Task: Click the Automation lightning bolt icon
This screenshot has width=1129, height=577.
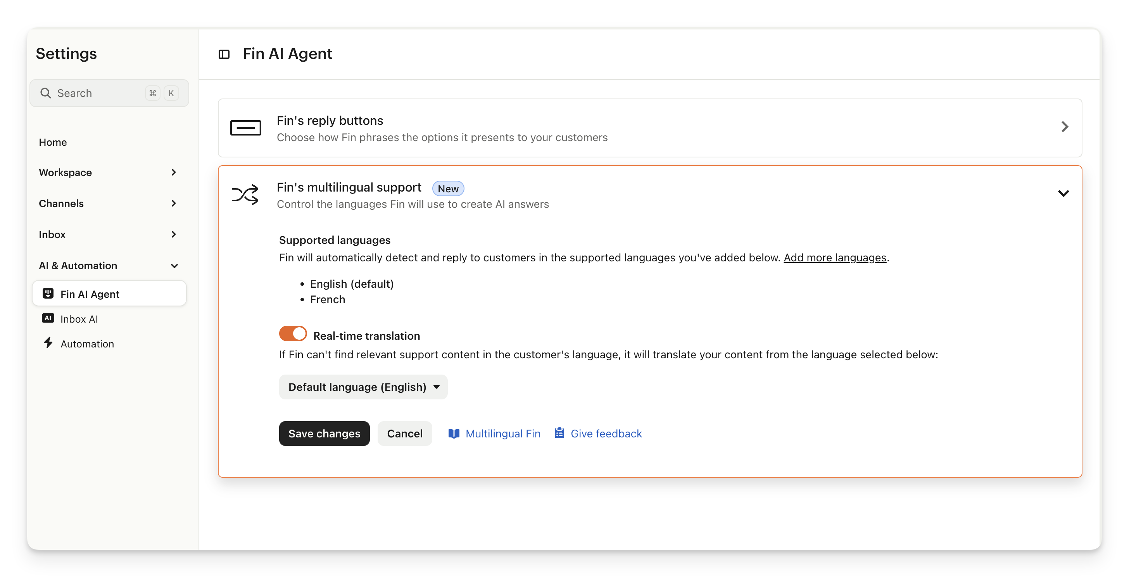Action: click(48, 343)
